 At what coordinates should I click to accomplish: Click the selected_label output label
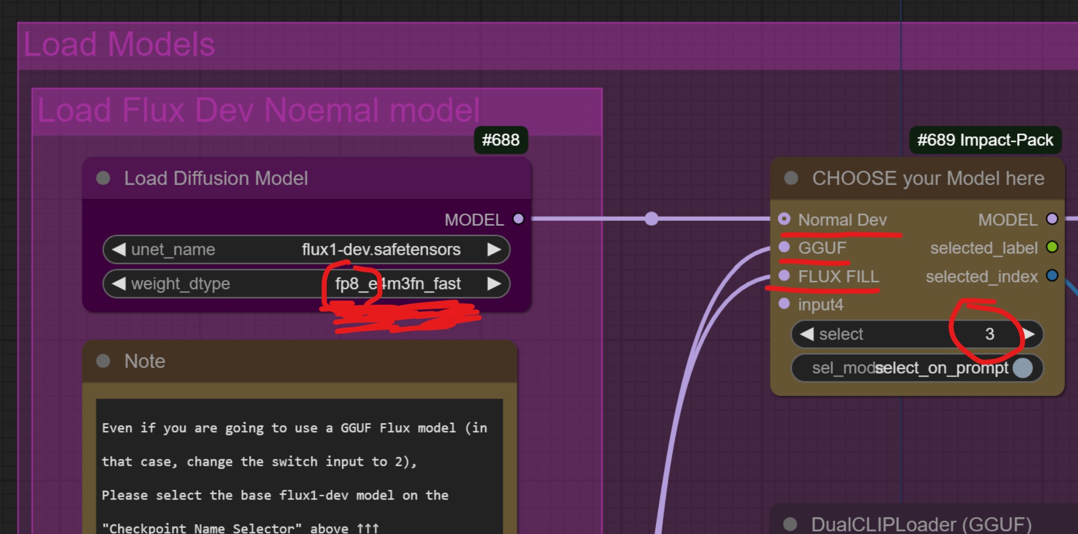984,248
